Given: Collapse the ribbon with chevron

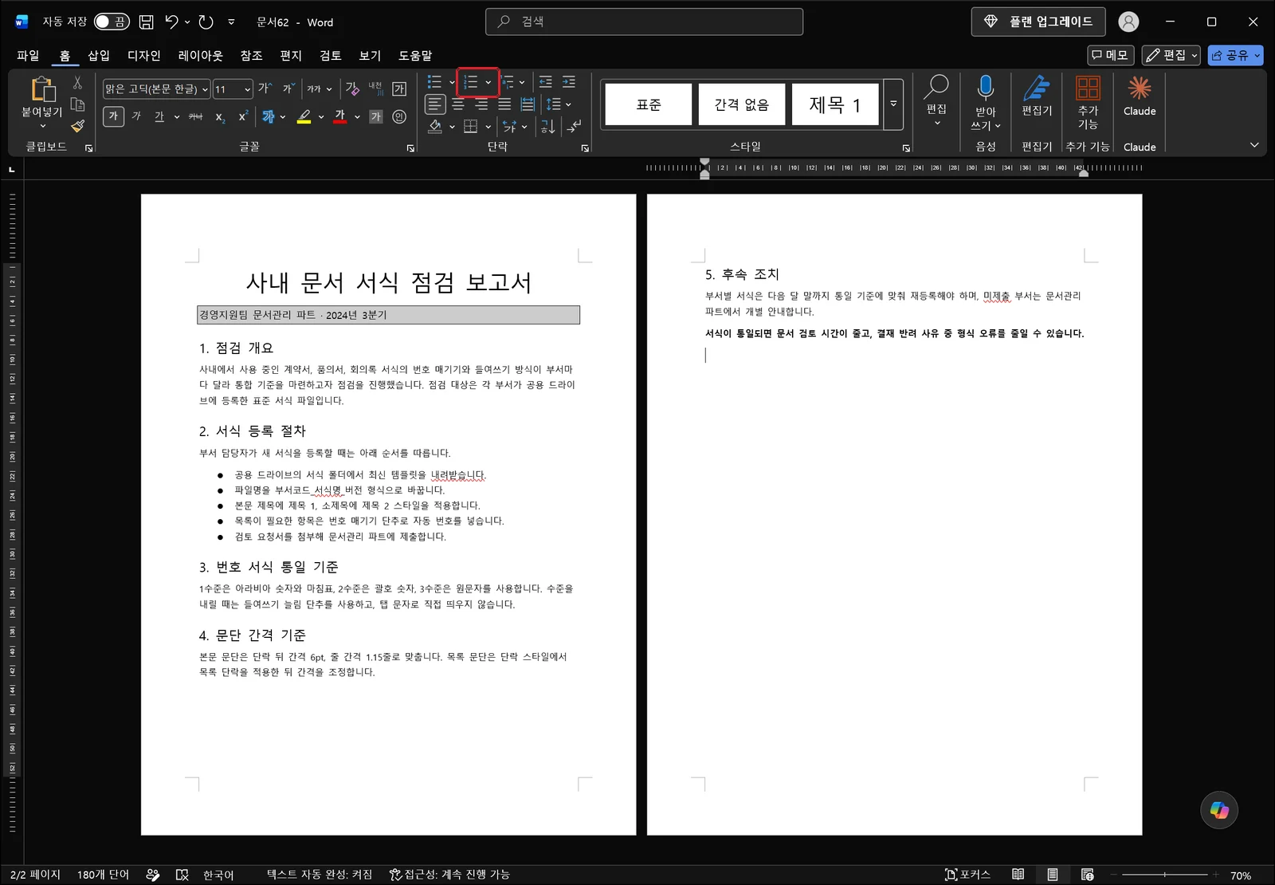Looking at the screenshot, I should (1254, 145).
